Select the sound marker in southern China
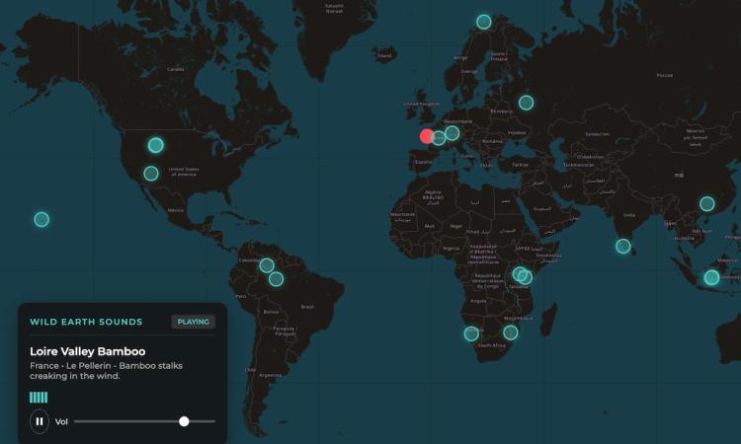This screenshot has height=444, width=741. coord(706,204)
